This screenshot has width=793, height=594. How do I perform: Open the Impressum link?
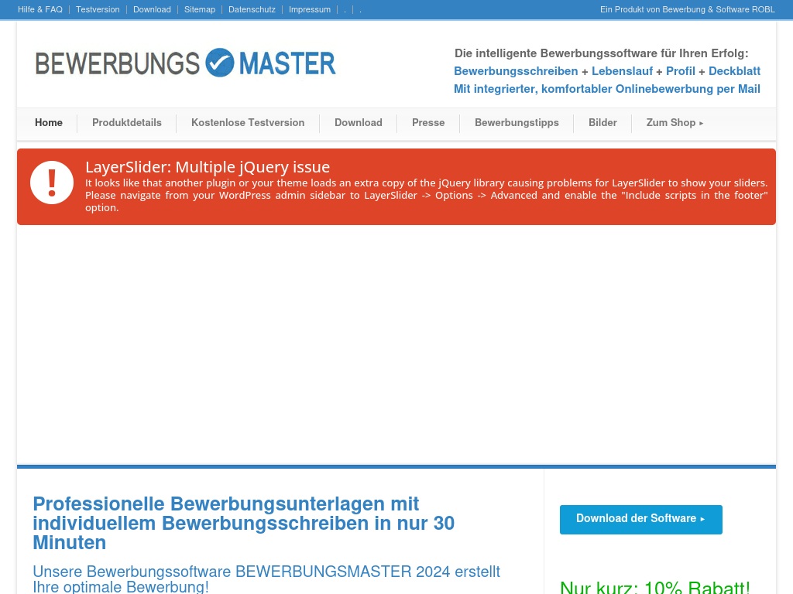(310, 9)
